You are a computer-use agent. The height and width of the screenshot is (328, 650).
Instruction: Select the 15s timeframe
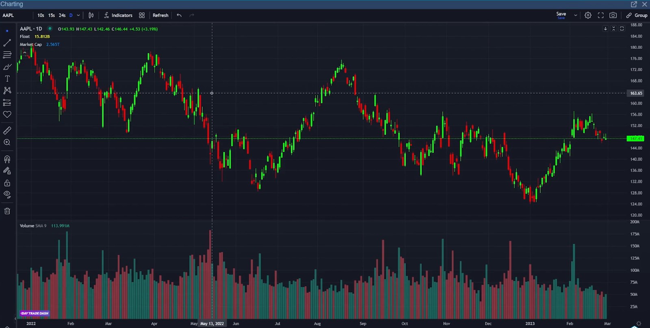point(52,15)
